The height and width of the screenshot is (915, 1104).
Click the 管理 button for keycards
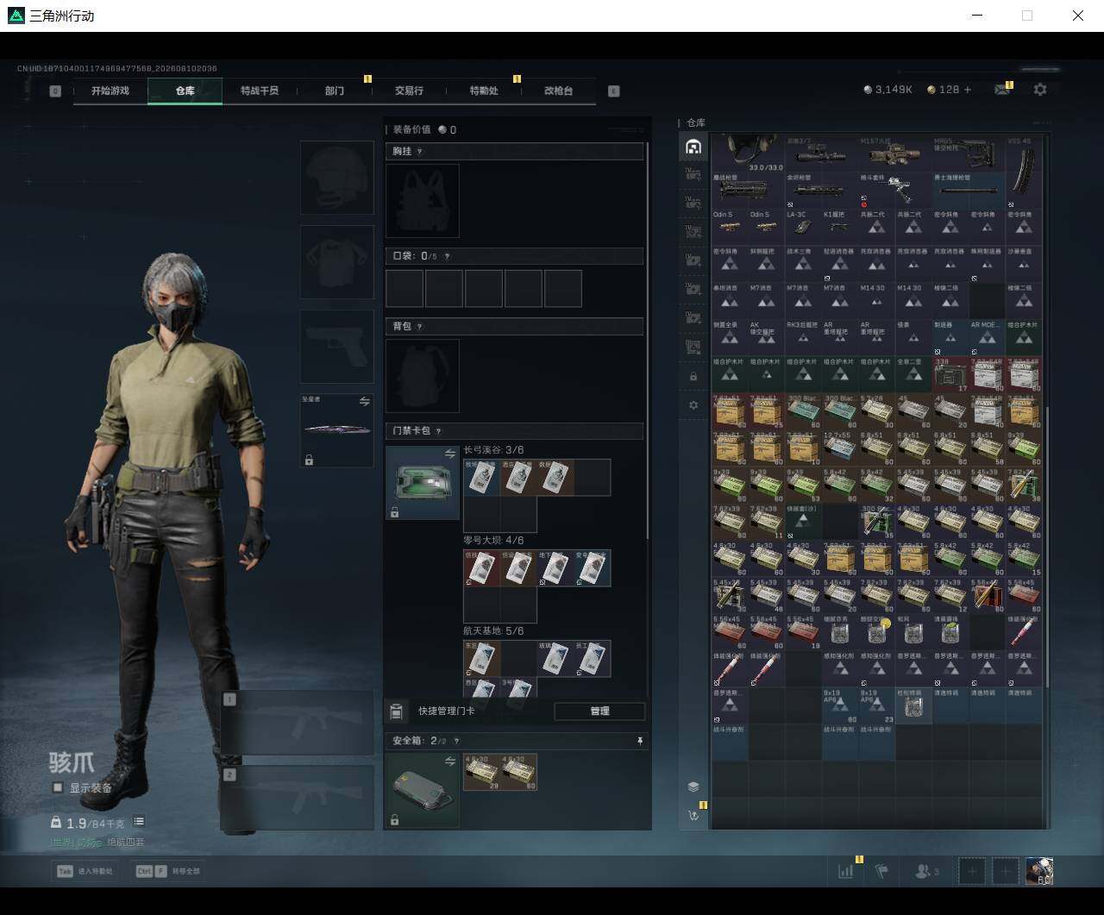(599, 711)
